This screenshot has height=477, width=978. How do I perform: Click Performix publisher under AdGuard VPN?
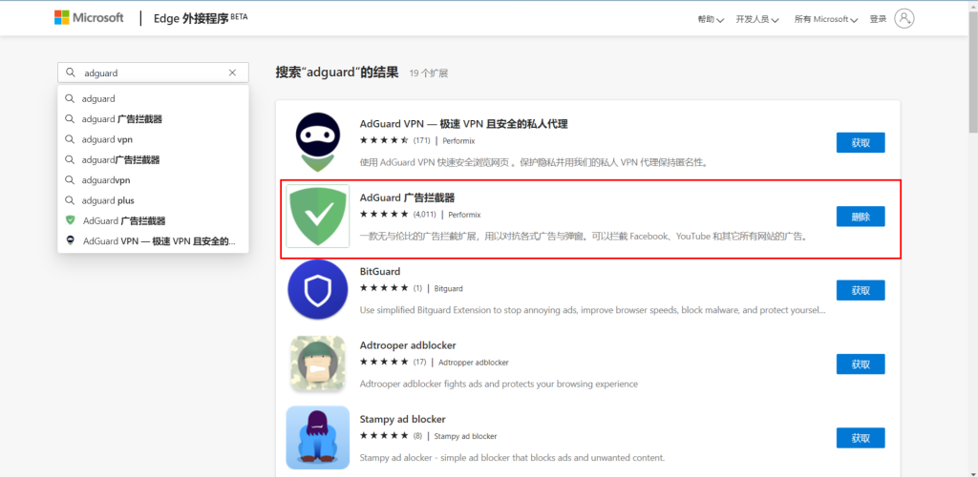(x=458, y=141)
